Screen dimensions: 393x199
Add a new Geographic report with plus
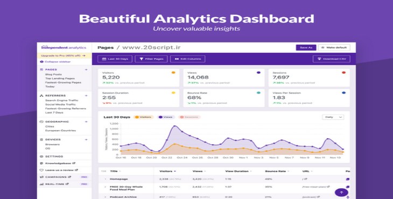86,122
